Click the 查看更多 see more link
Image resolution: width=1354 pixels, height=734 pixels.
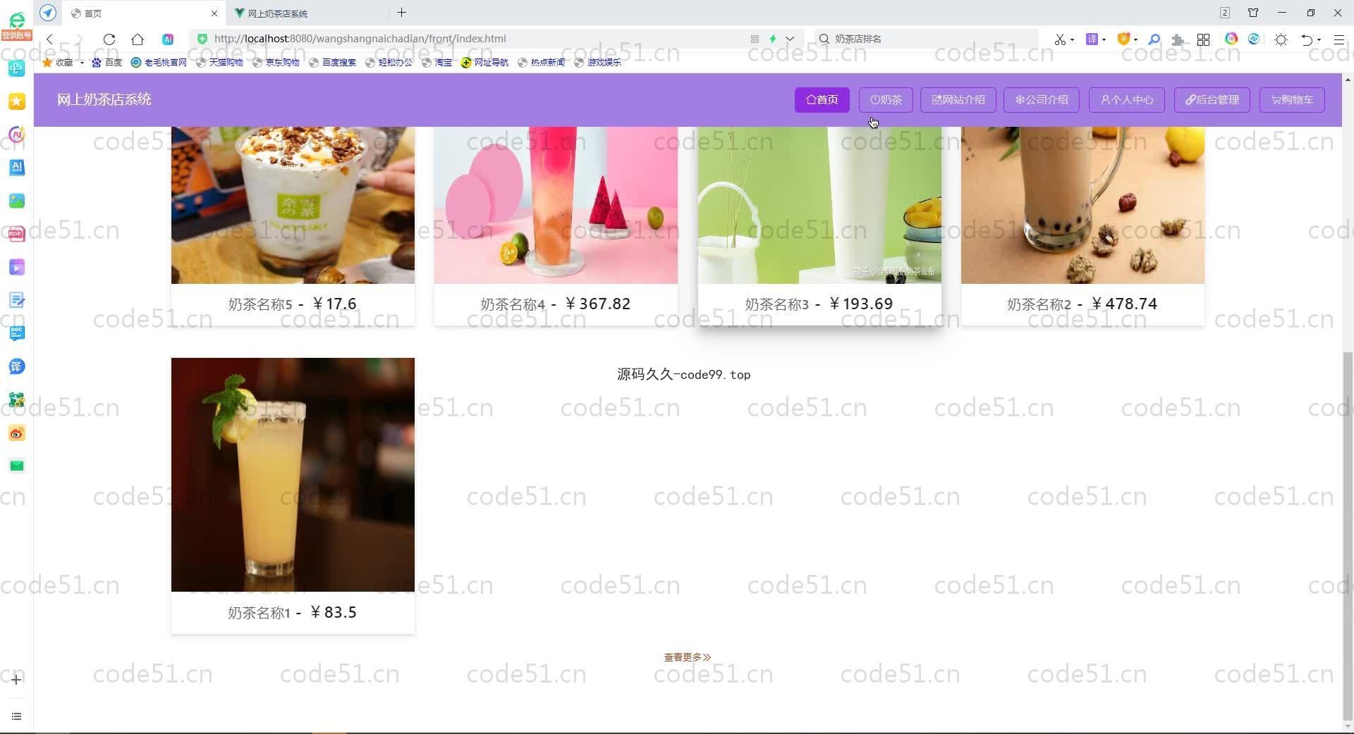[688, 657]
